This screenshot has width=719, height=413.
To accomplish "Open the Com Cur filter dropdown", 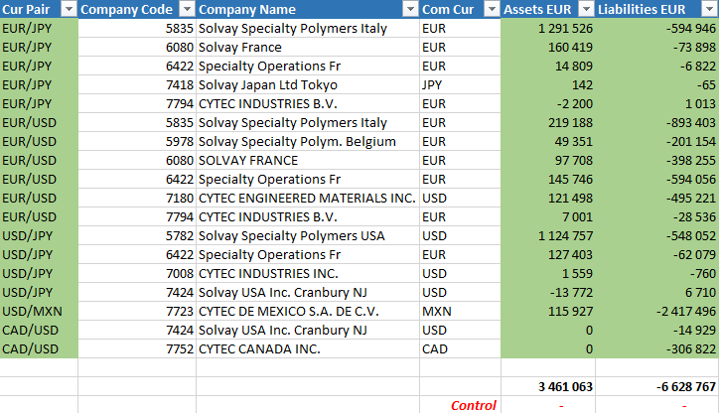I will (492, 9).
